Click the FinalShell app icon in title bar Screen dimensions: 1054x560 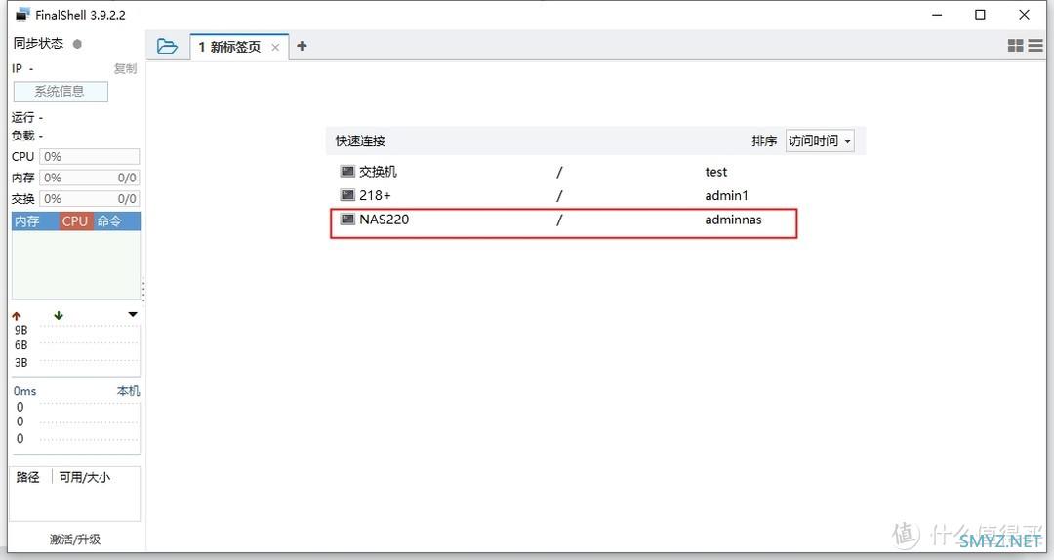(x=22, y=14)
